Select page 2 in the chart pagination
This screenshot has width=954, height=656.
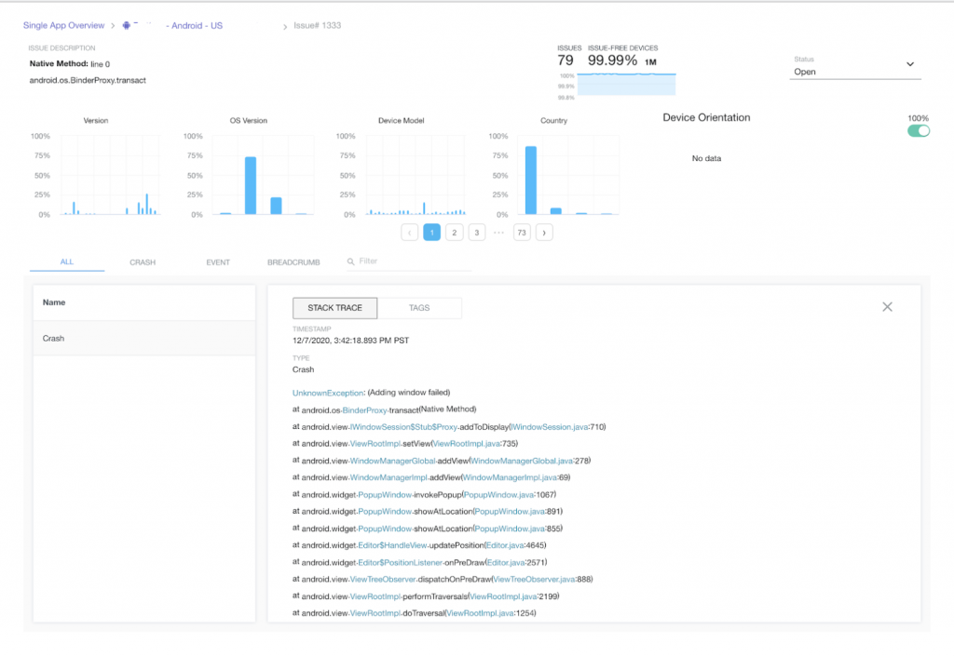454,232
